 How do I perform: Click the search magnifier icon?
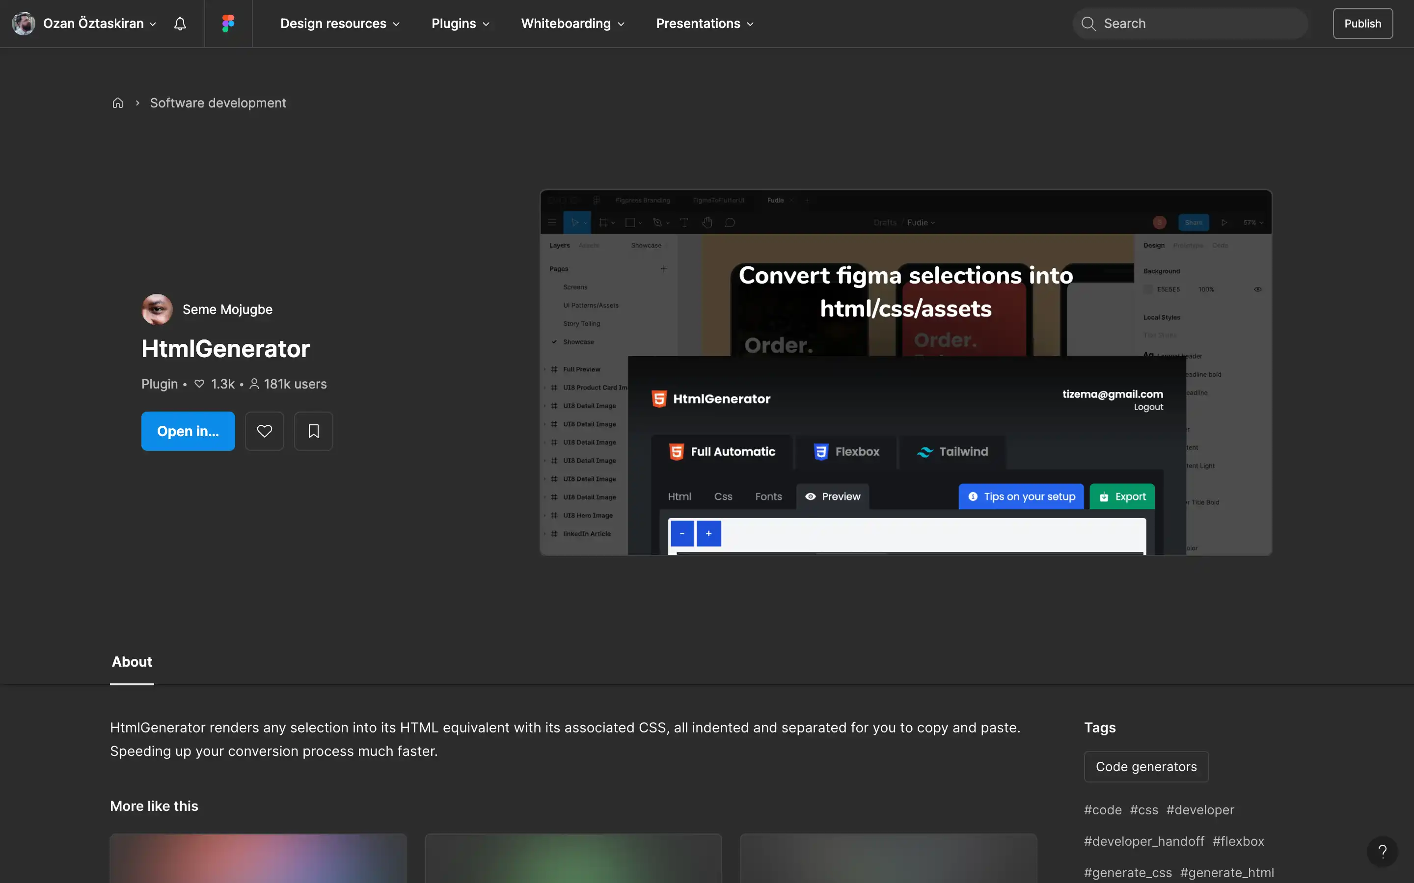(1088, 24)
